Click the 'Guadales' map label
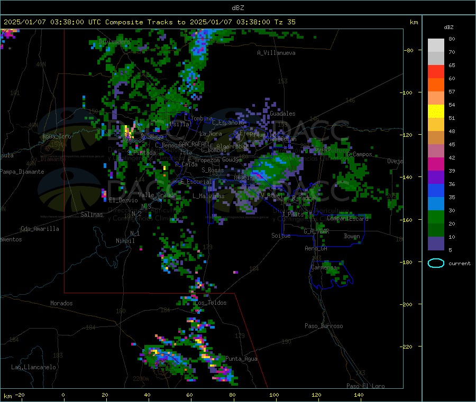 pos(282,114)
